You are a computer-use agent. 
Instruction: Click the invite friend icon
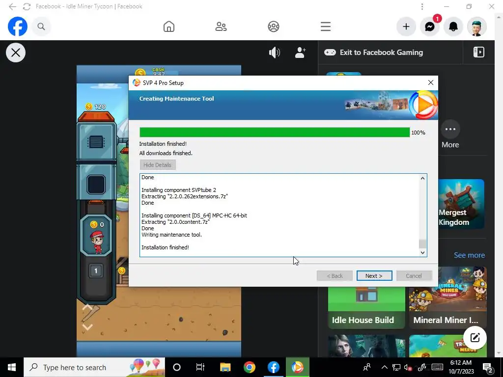[x=300, y=53]
